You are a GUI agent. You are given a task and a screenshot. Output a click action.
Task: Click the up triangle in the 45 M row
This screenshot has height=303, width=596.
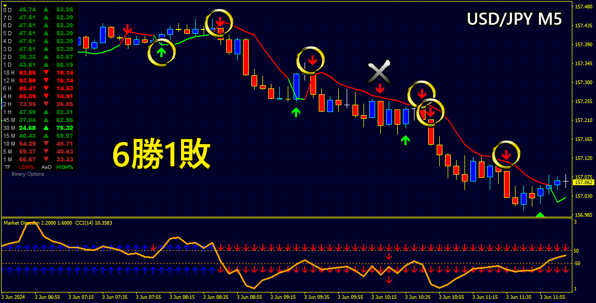point(46,120)
